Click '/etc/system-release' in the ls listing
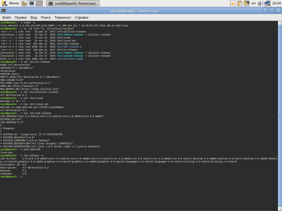 pos(70,56)
